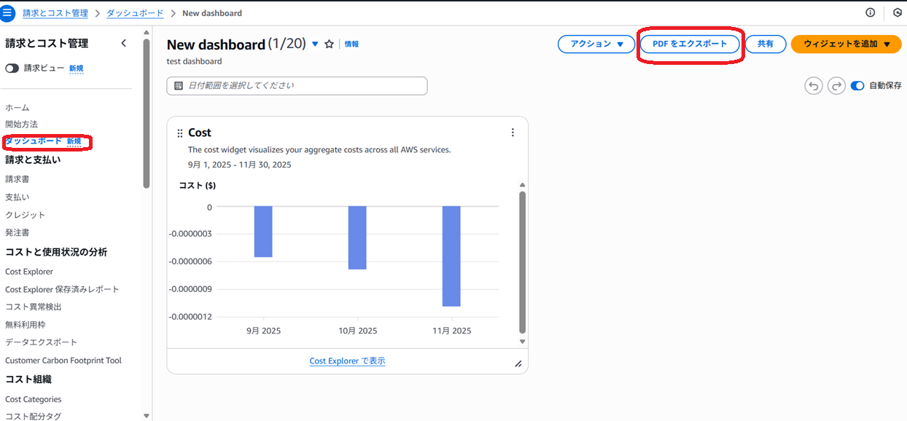Image resolution: width=907 pixels, height=421 pixels.
Task: Go to 請求とコスト管理 breadcrumb
Action: [x=55, y=13]
